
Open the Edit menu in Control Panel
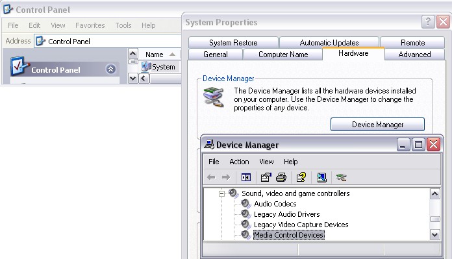click(x=34, y=25)
